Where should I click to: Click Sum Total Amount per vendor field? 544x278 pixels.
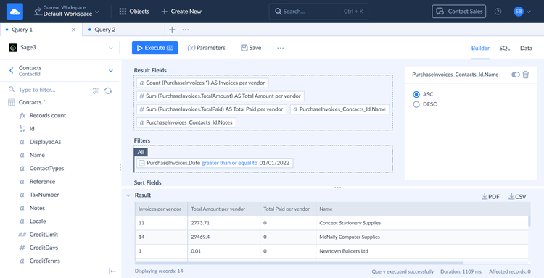[221, 96]
